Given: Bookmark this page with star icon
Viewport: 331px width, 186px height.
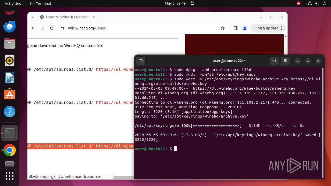Looking at the screenshot, I should (223, 28).
